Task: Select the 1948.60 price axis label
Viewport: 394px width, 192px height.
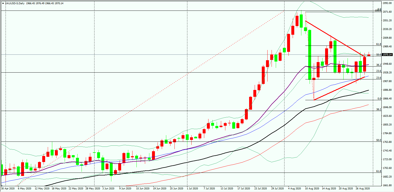Action: (x=387, y=64)
